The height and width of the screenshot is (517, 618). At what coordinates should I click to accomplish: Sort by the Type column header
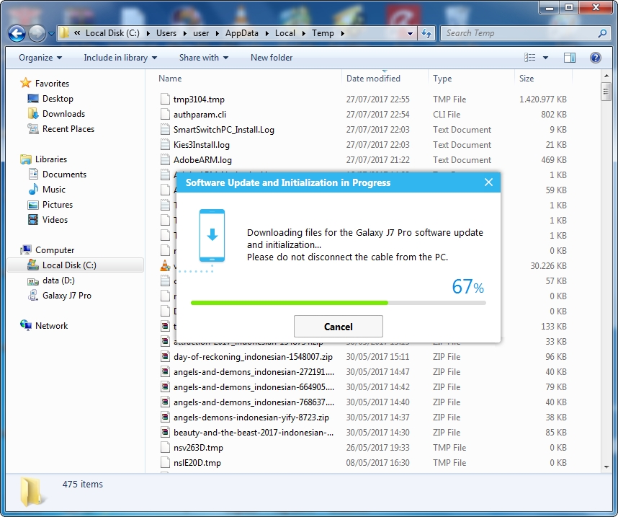coord(442,79)
